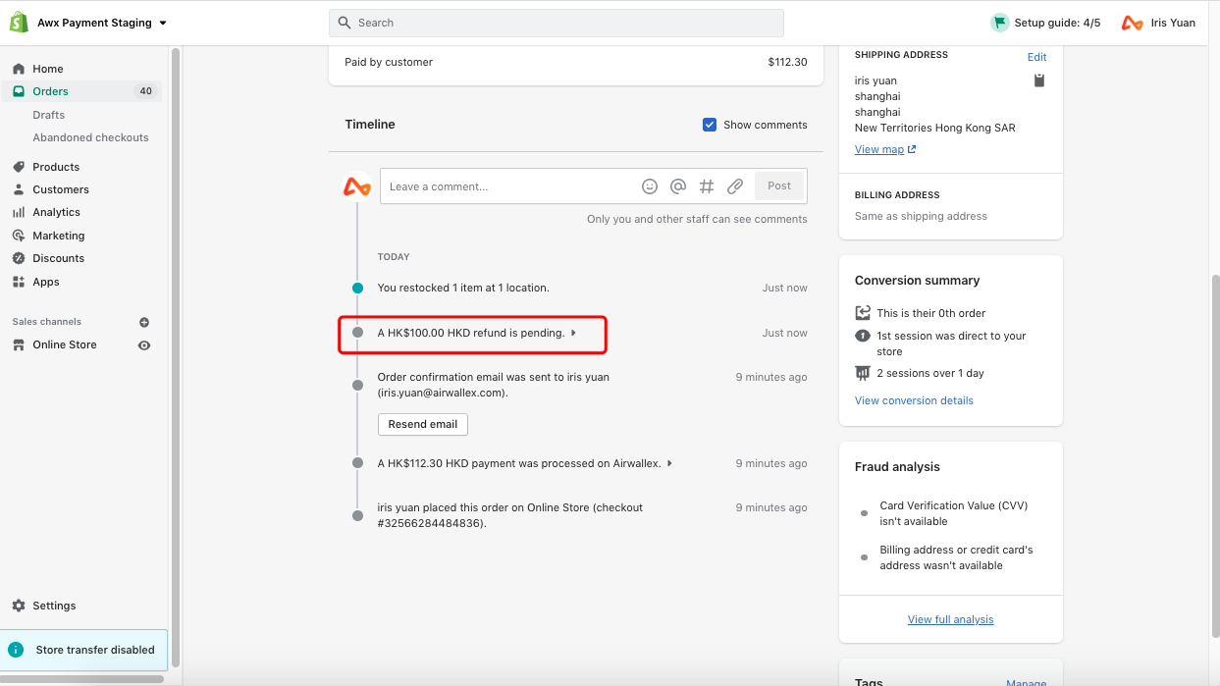Open Products in the sidebar
This screenshot has height=686, width=1220.
[56, 167]
